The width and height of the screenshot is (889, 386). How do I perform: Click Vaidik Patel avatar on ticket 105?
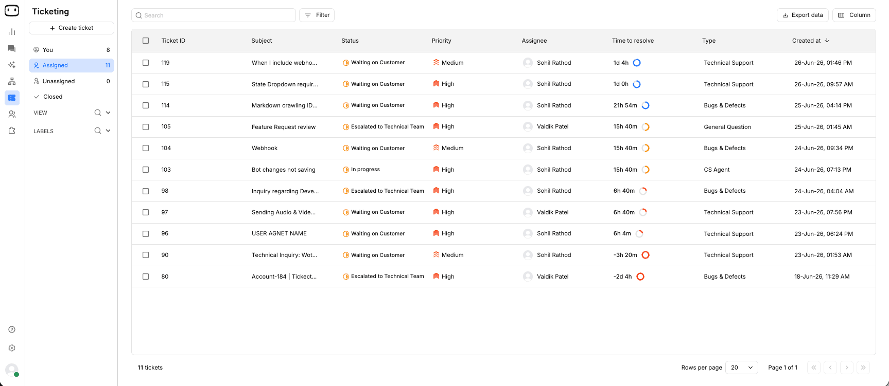(528, 126)
